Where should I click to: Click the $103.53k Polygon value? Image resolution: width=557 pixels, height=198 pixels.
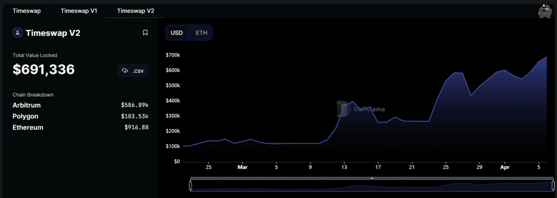(x=135, y=116)
